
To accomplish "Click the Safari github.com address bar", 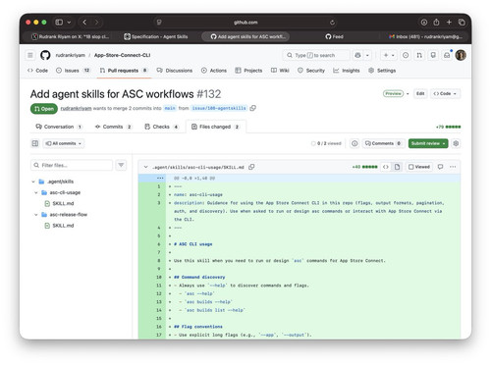I will point(245,23).
